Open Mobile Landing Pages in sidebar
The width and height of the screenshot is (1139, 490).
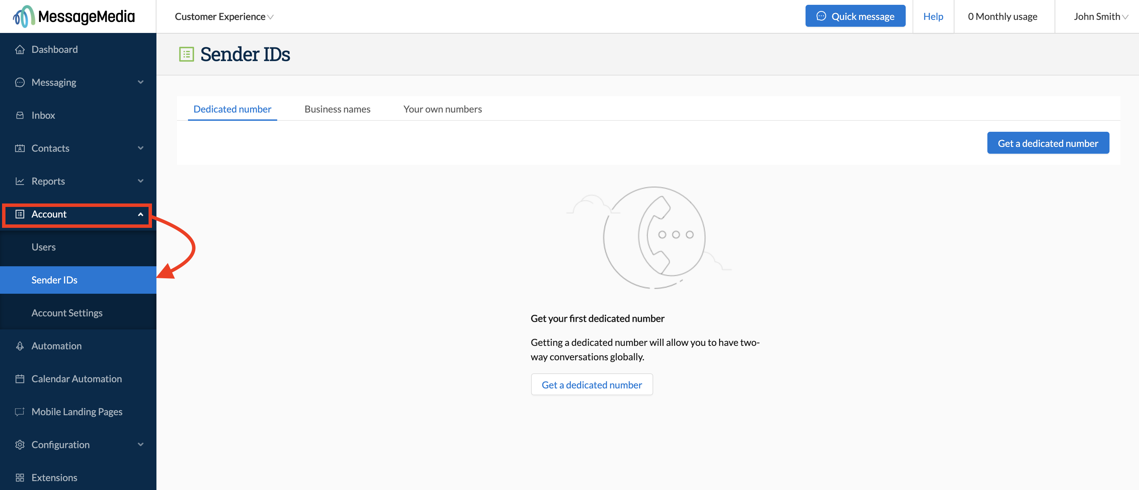(78, 412)
